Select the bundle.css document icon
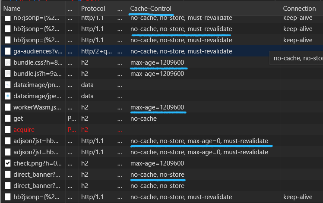The image size is (323, 203). (8, 62)
